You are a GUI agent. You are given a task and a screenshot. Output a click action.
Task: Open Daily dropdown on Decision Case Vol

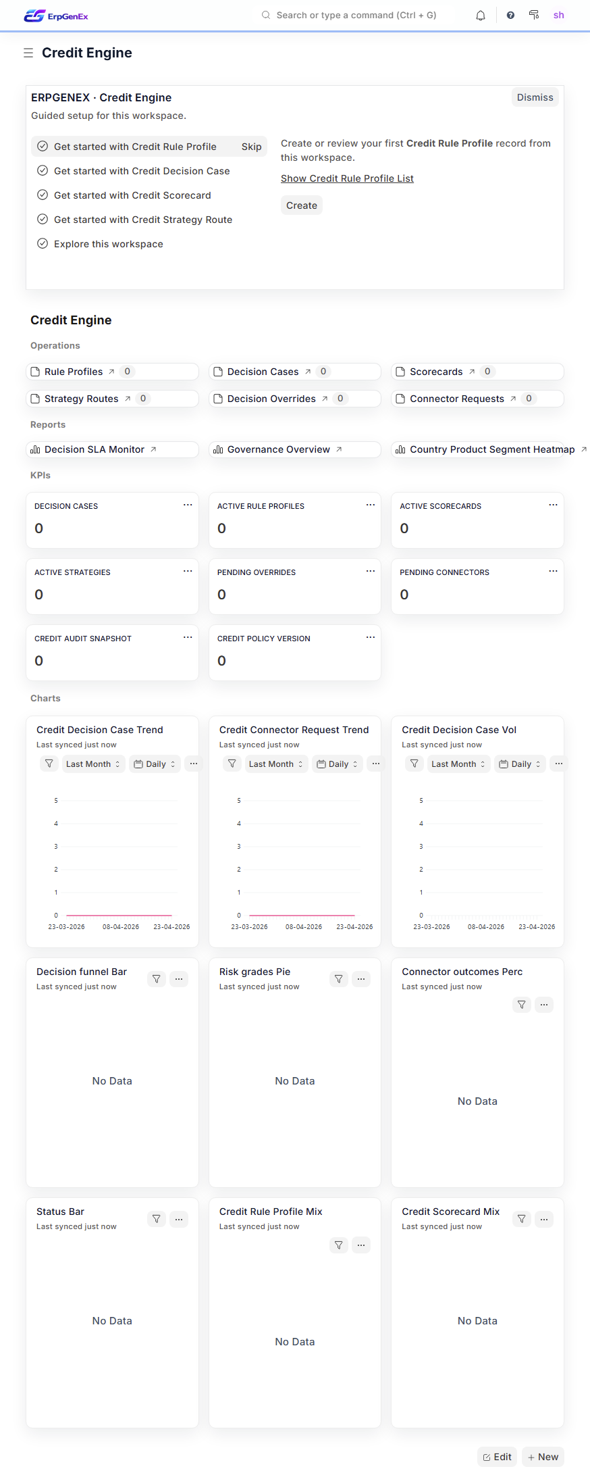(520, 764)
